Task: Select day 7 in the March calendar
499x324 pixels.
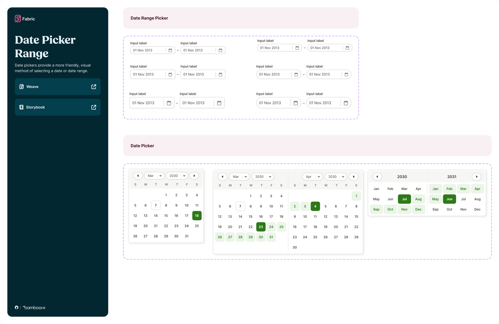Action: coord(156,205)
